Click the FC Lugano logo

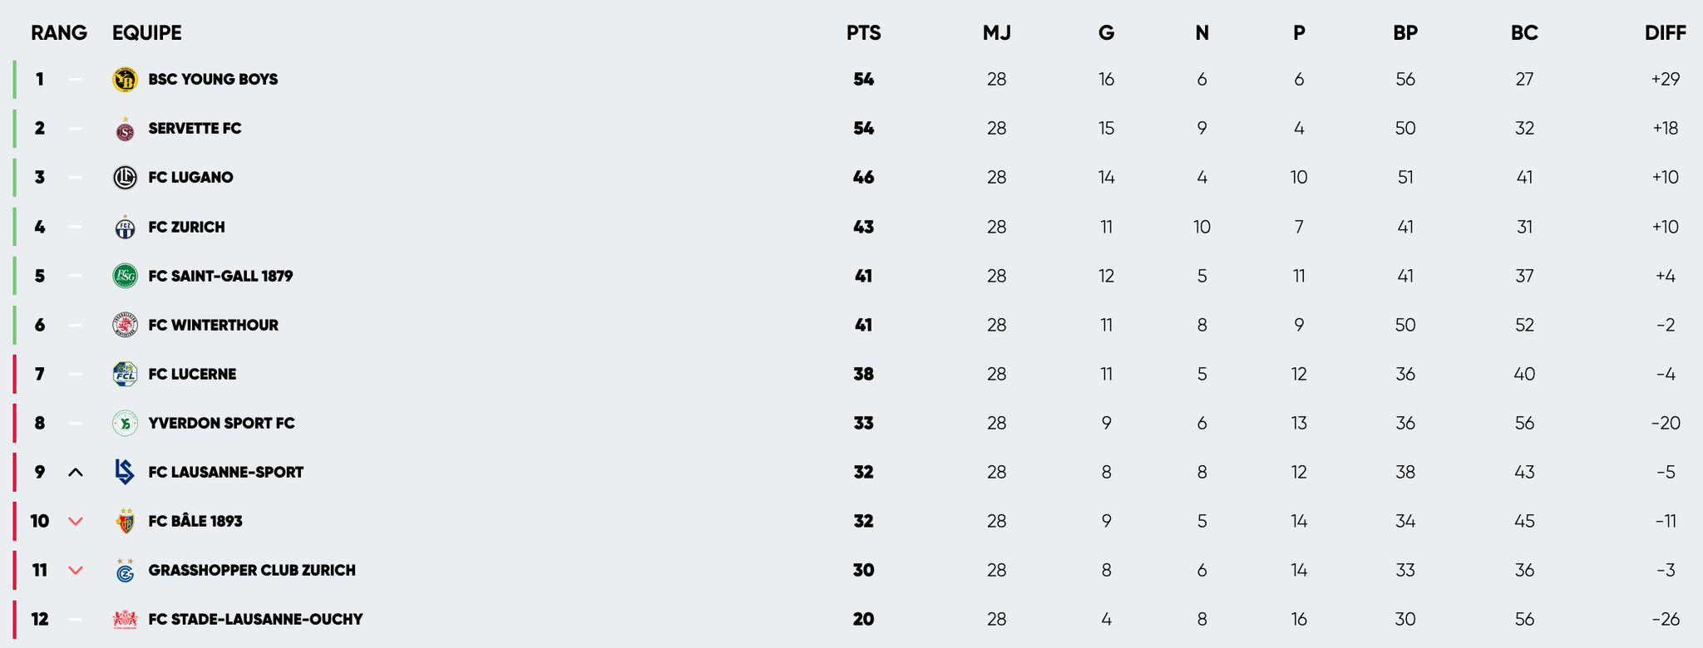pos(125,178)
